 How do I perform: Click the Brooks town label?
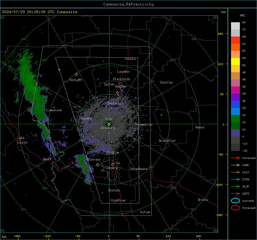point(203,200)
